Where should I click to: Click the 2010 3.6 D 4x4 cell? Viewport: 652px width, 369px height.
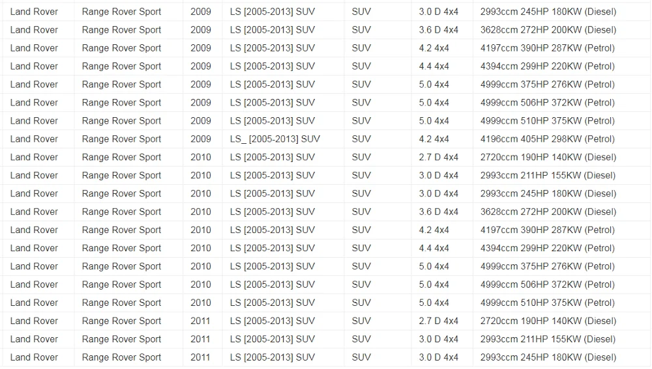(438, 212)
